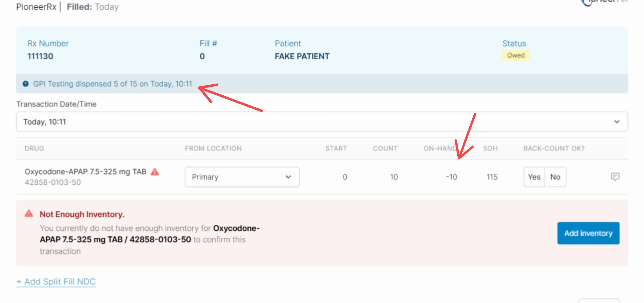Click the COUNT column header

coord(385,148)
